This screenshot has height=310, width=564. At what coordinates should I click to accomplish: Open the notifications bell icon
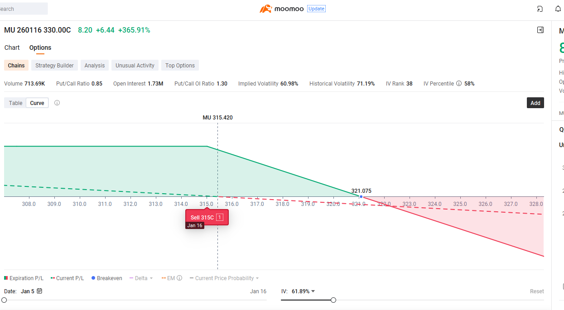point(558,9)
